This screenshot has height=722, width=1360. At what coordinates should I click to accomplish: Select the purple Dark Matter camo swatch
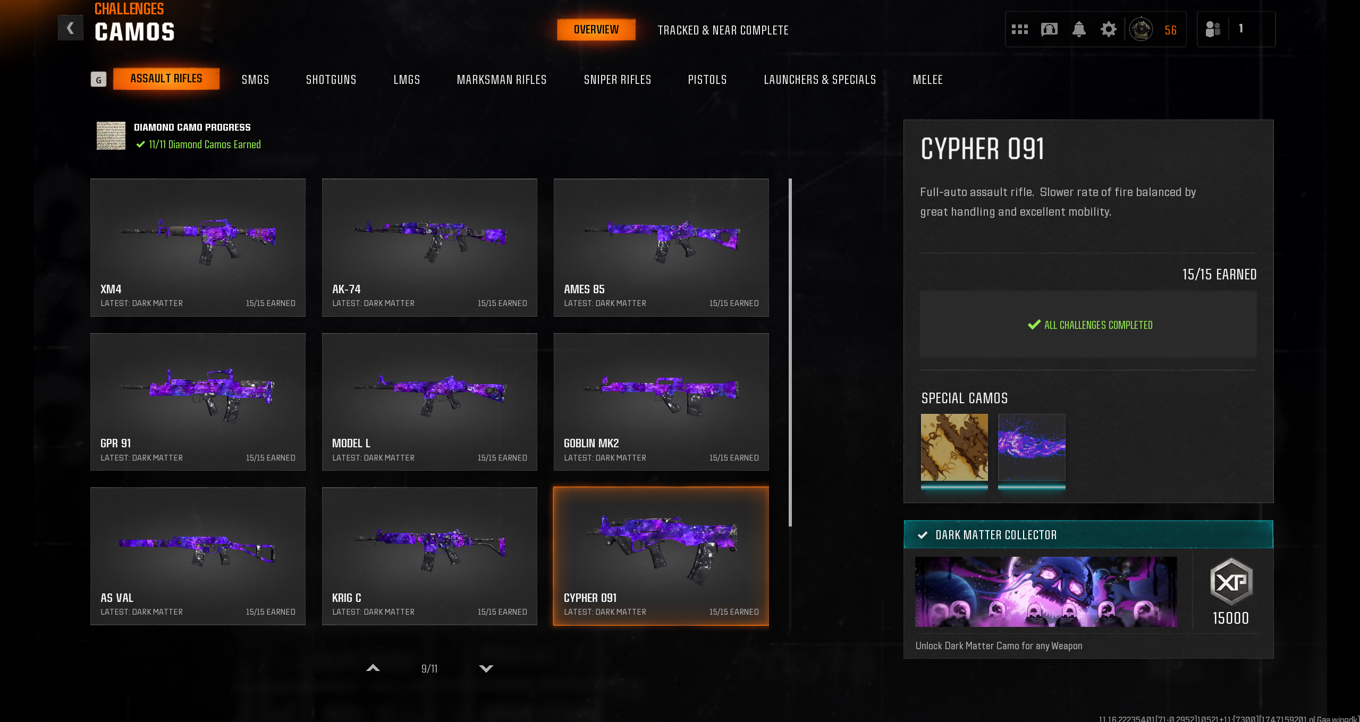pos(1032,448)
